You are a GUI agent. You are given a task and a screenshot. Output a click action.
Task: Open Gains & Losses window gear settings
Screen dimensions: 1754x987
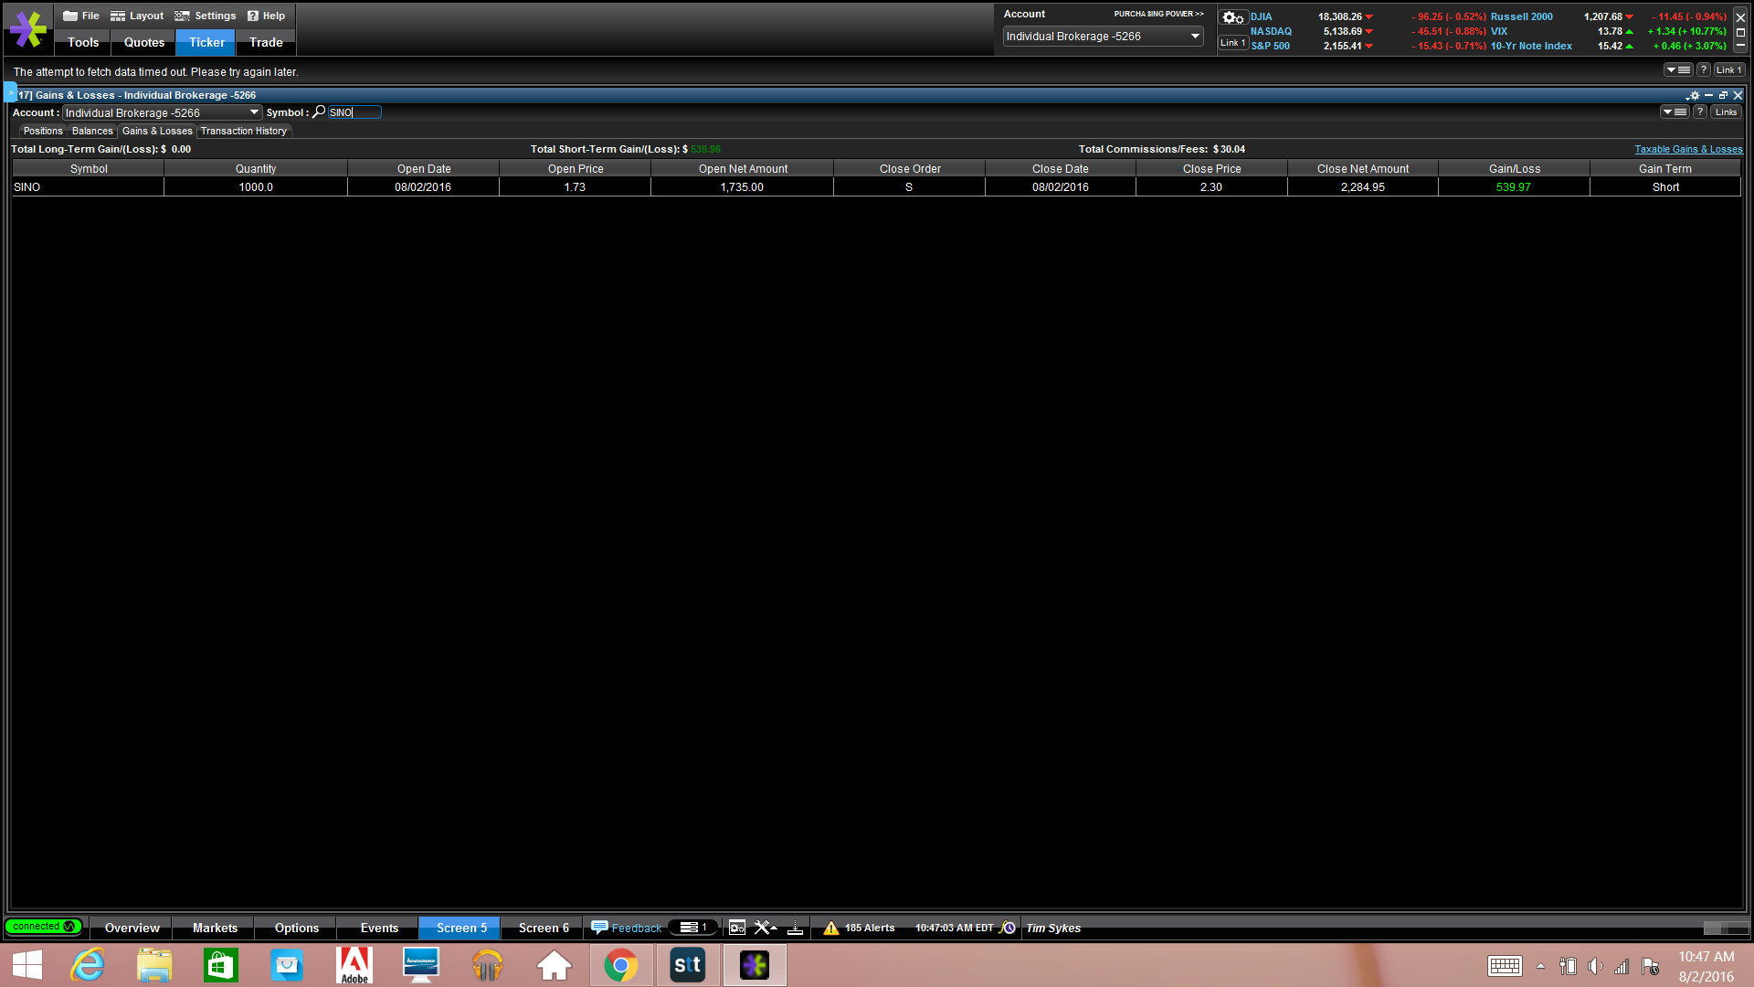(x=1694, y=95)
